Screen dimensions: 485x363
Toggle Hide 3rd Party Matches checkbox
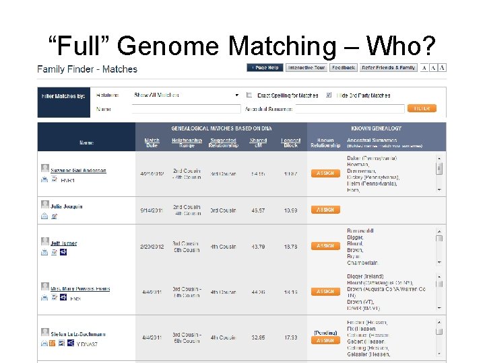pos(329,95)
